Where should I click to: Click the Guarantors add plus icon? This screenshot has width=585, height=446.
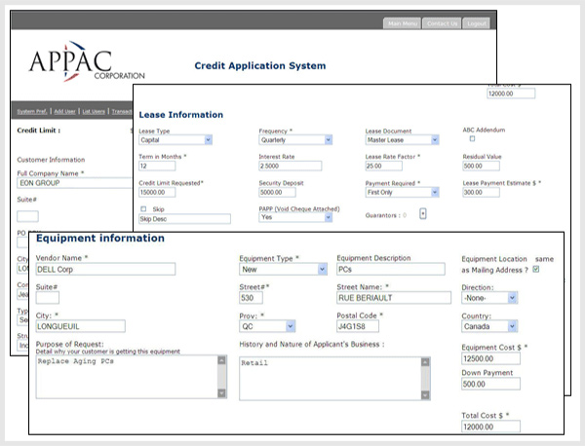tap(423, 214)
